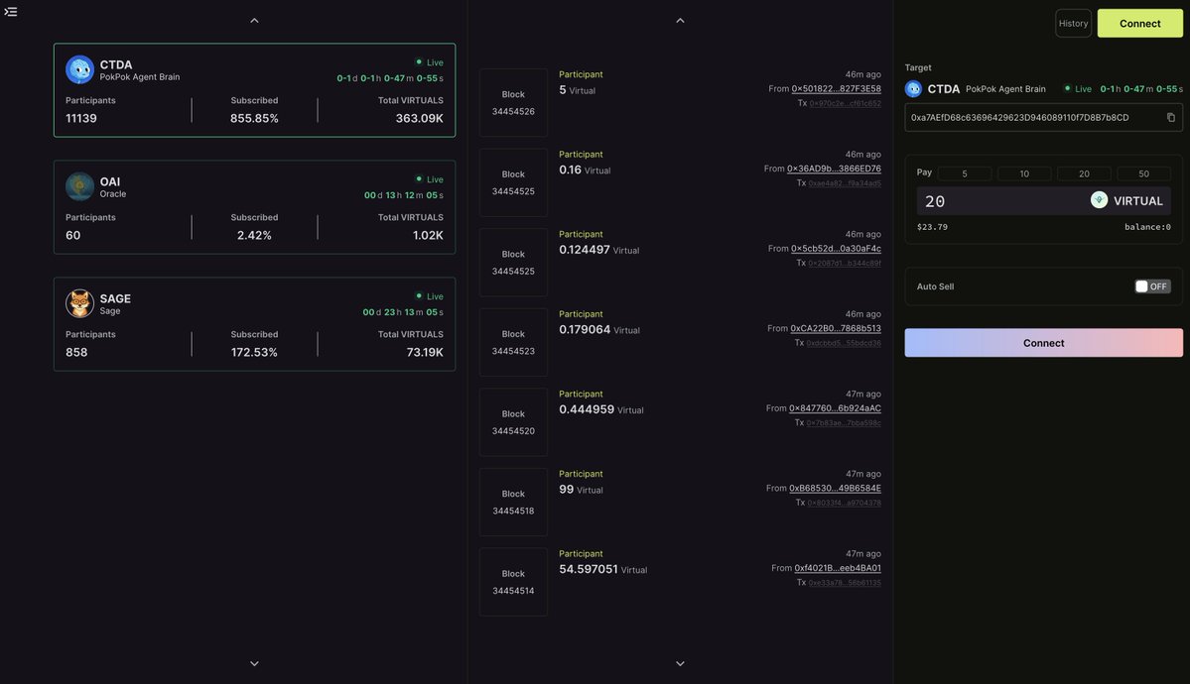Click the pay amount input showing 20
Image resolution: width=1190 pixels, height=684 pixels.
[1001, 201]
